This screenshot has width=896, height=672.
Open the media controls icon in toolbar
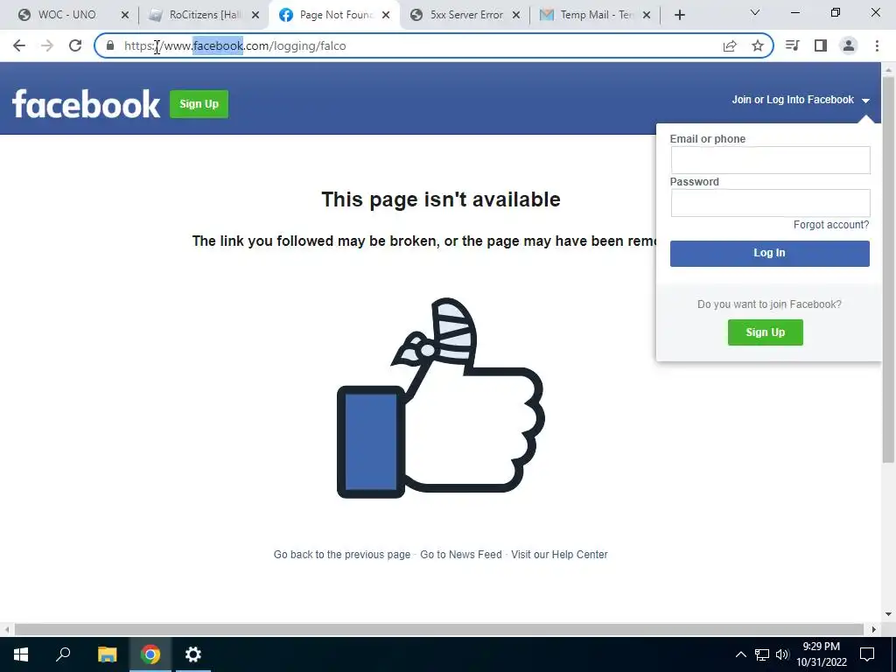tap(793, 45)
